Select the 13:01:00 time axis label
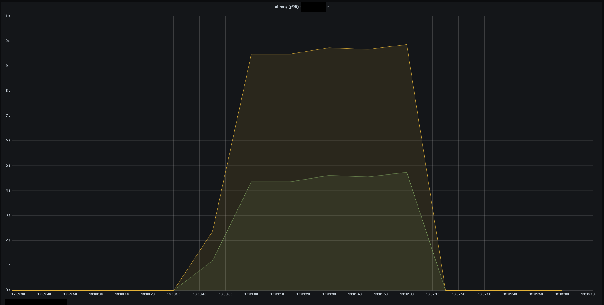604x305 pixels. coord(251,294)
